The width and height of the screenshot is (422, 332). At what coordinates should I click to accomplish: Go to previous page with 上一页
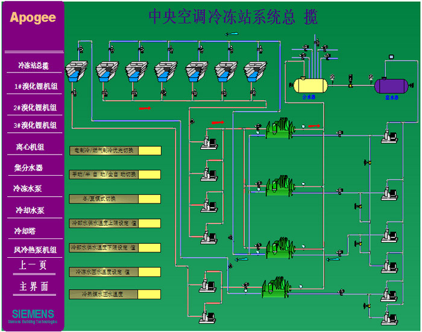pos(33,266)
